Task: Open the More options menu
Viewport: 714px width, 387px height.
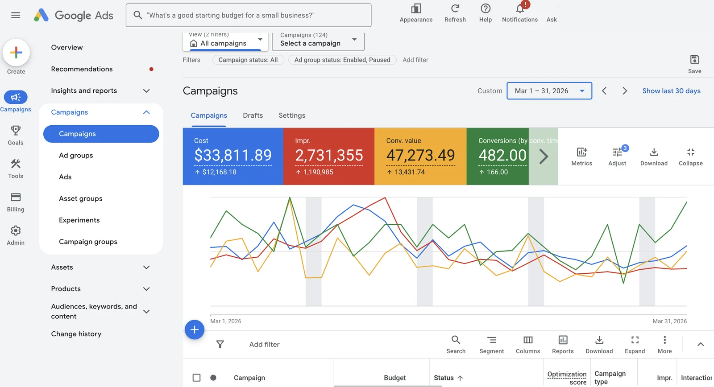Action: (664, 345)
